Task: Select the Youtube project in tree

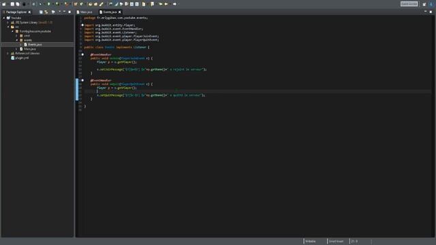Action: coord(16,18)
